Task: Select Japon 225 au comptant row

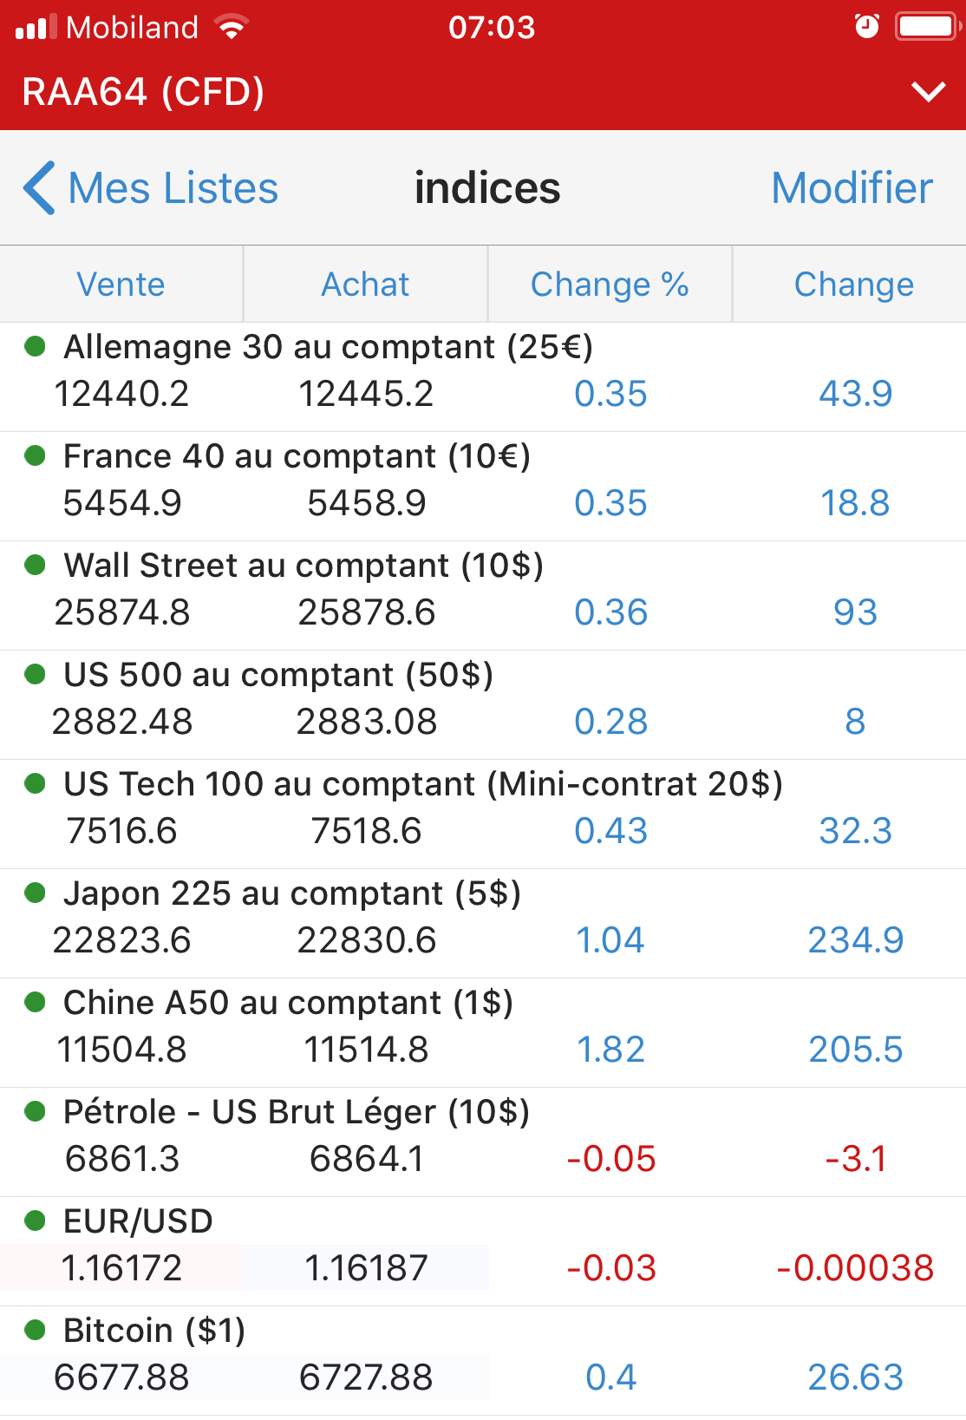Action: pyautogui.click(x=292, y=893)
